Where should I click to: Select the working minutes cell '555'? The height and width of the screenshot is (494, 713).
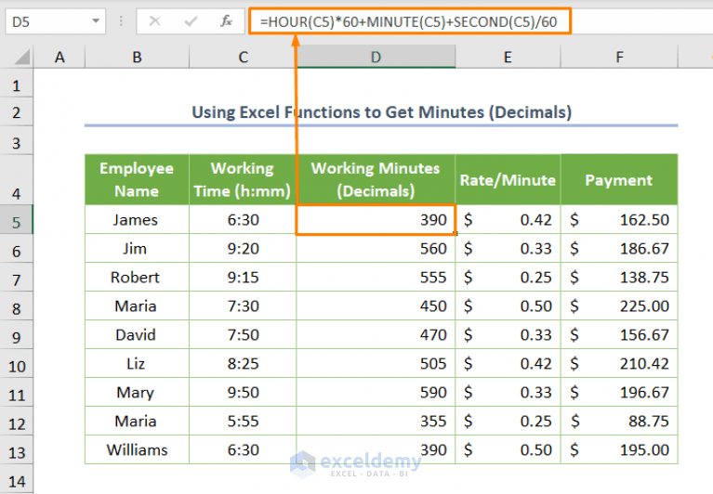[x=376, y=277]
